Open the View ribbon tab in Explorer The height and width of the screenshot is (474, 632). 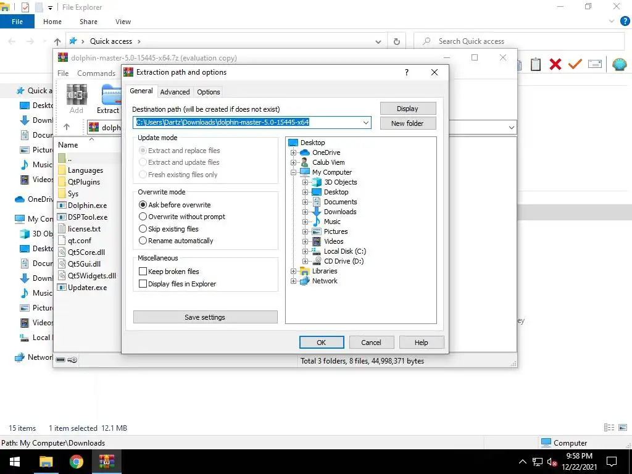coord(123,22)
